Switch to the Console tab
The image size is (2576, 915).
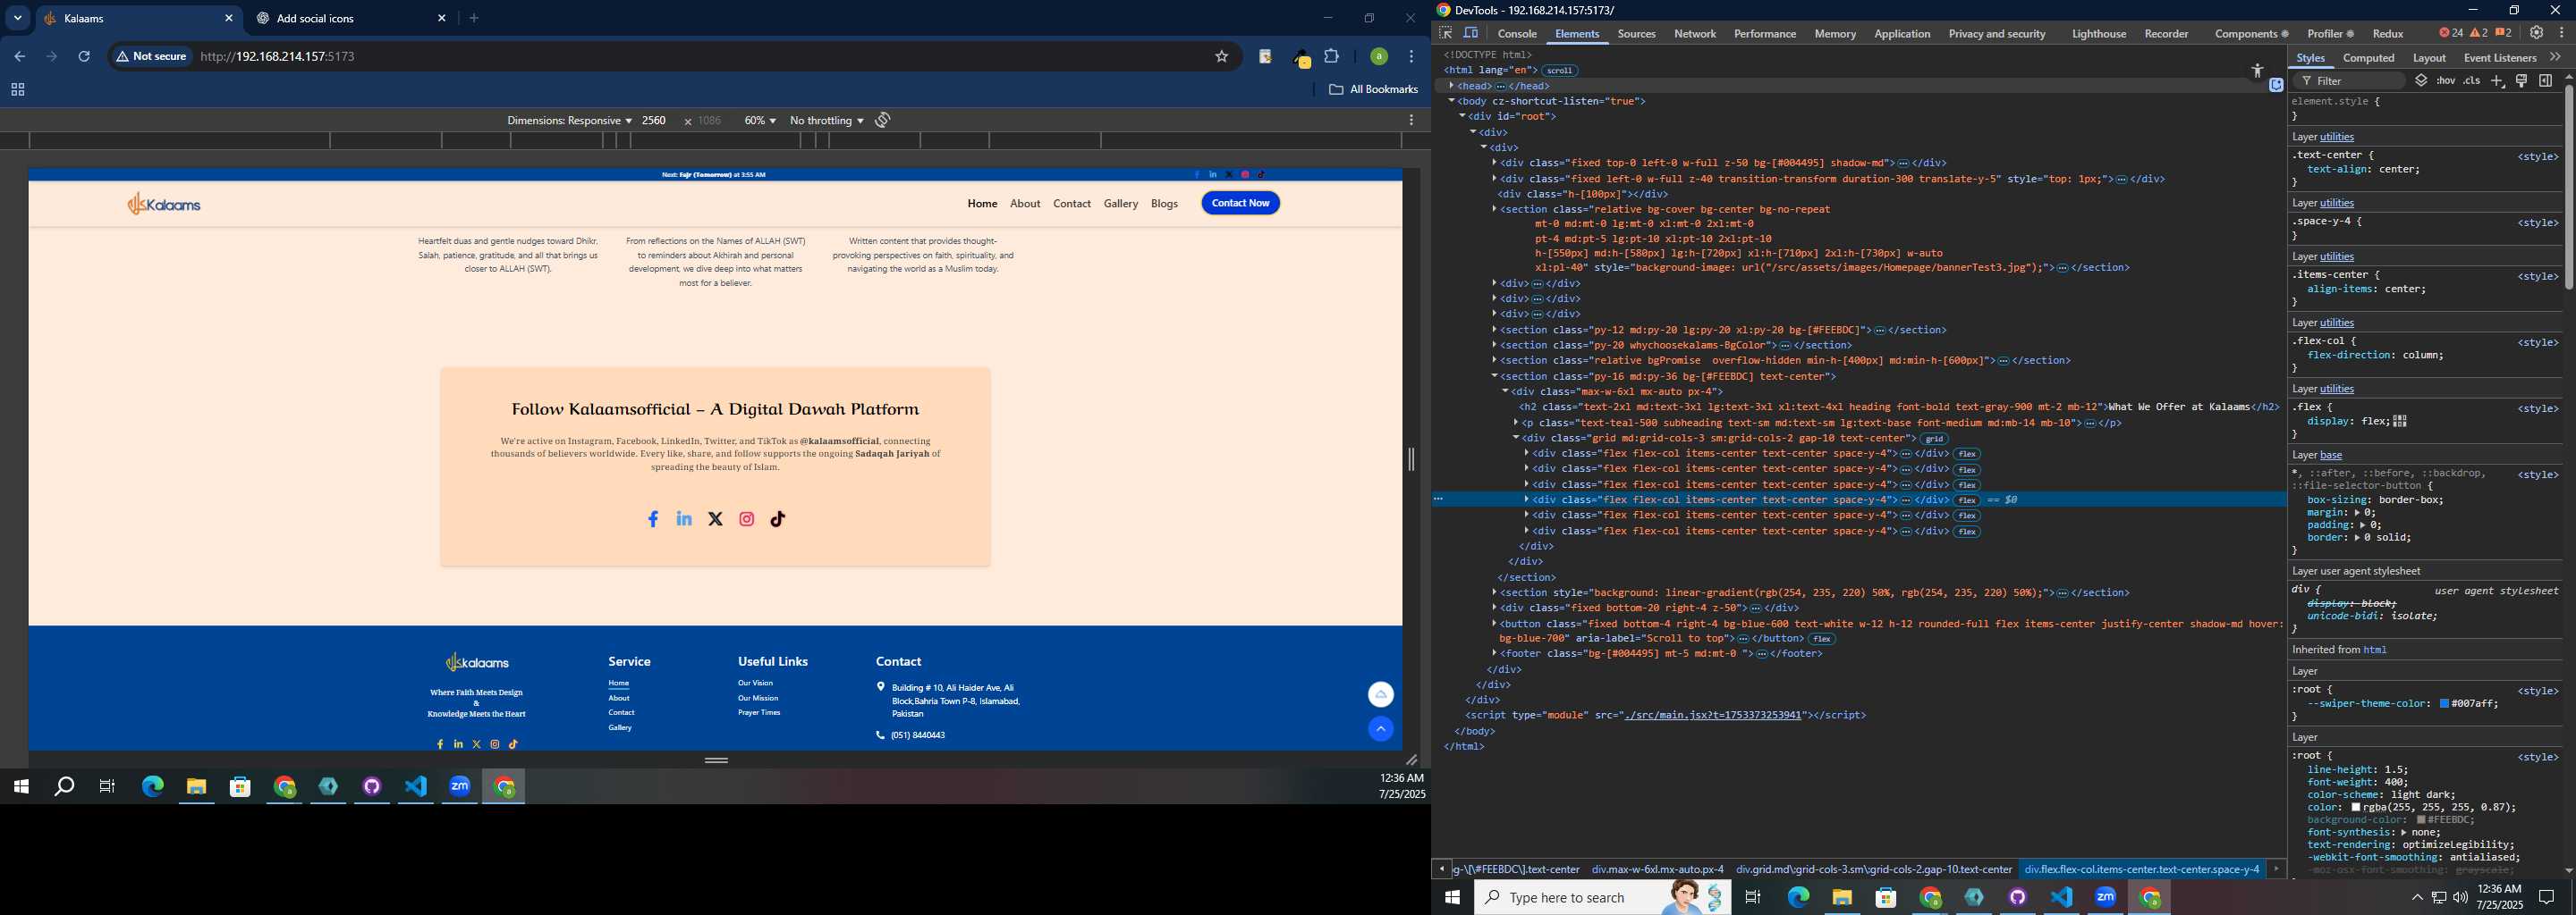pyautogui.click(x=1517, y=34)
